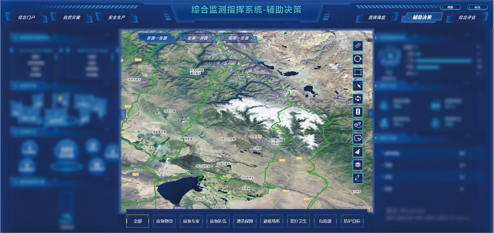Open the 指挥调度 navigation tab
Image resolution: width=494 pixels, height=233 pixels.
(x=377, y=18)
